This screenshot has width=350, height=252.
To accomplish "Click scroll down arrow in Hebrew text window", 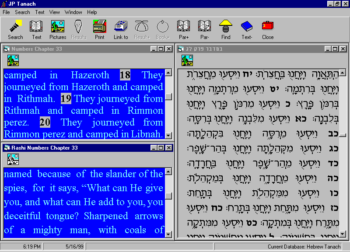I will coord(343,234).
